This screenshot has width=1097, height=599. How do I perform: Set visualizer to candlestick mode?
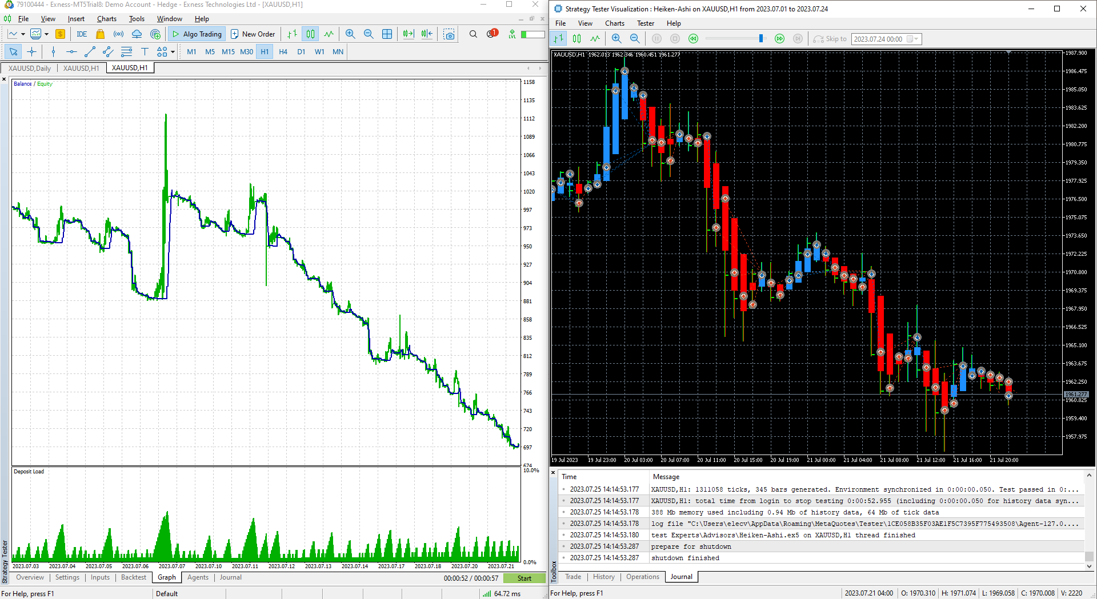[577, 39]
